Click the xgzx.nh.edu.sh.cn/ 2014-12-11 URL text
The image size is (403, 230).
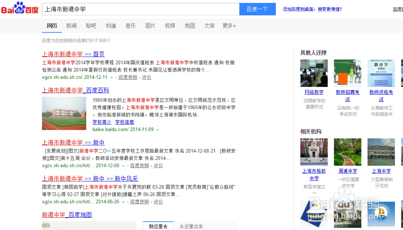75,77
